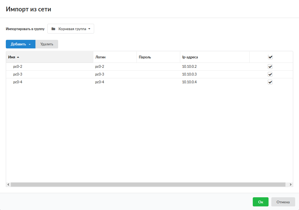Screen dimensions: 299x210
Task: Click the sort arrow next to Имя
Action: coord(18,57)
